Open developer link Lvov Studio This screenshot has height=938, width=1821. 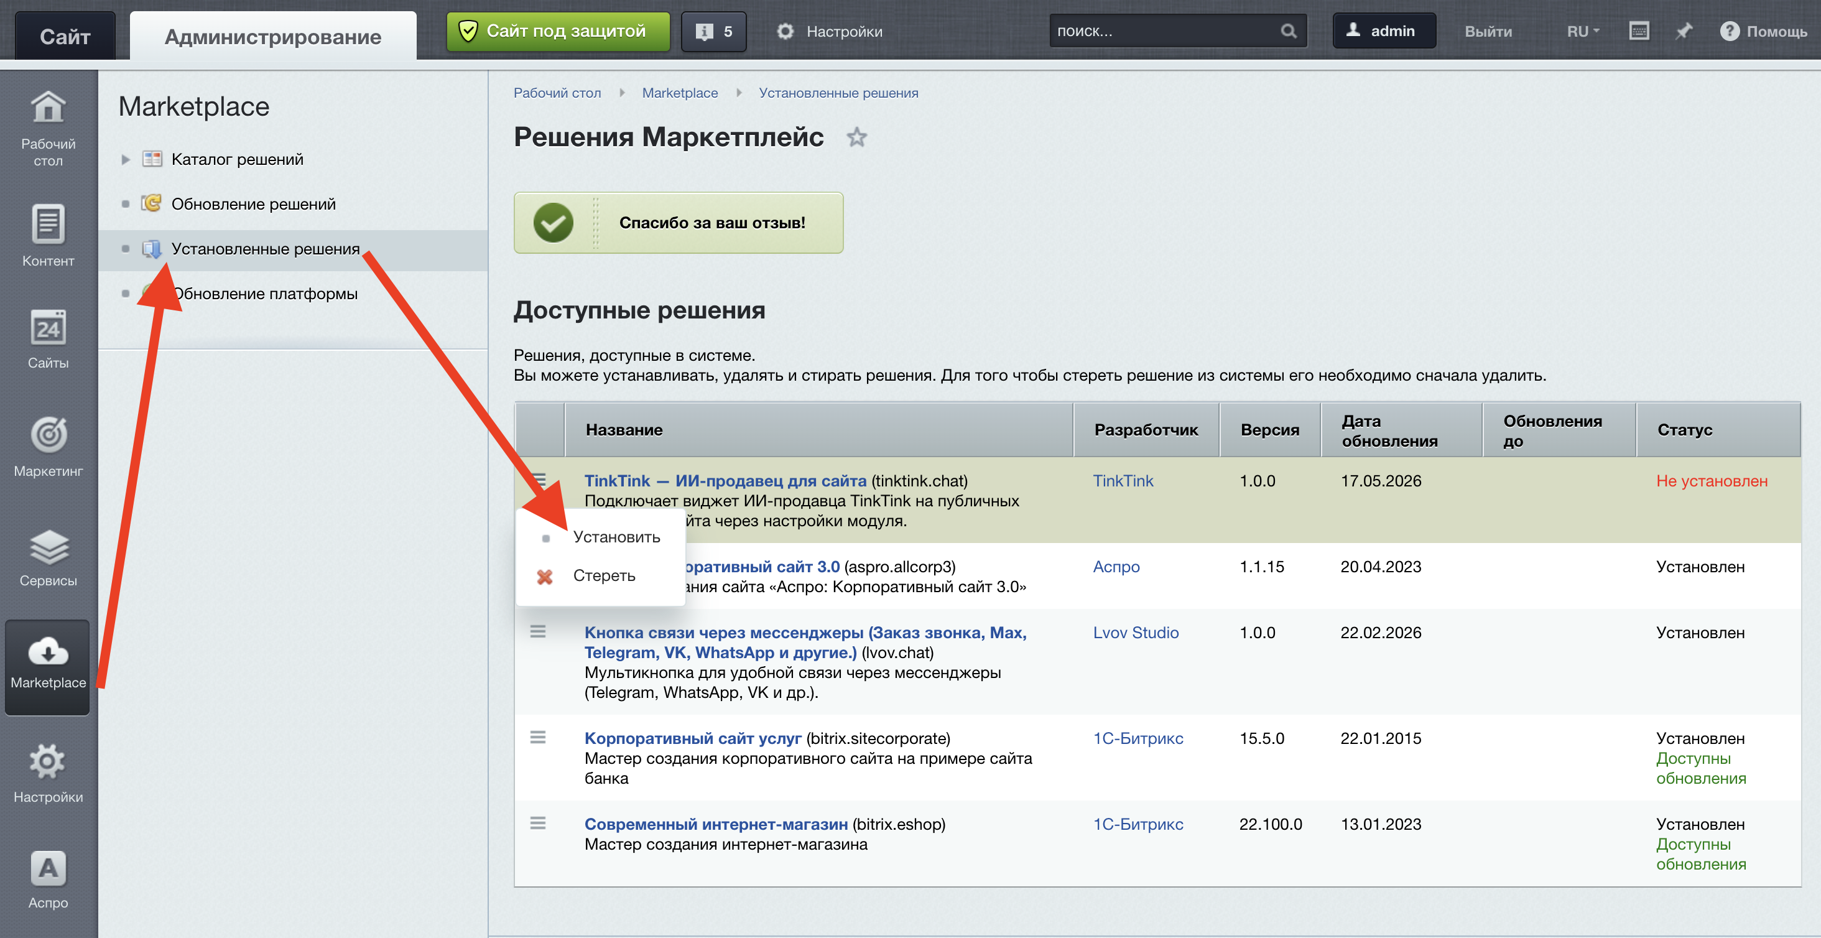pos(1135,632)
